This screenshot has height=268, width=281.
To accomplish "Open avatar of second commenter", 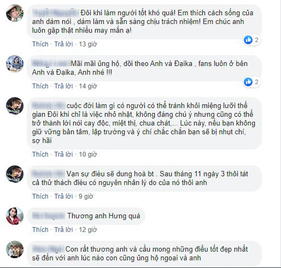I will coord(15,64).
